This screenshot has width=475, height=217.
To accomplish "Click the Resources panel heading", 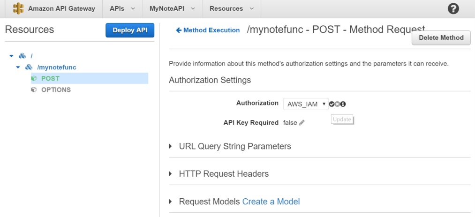I will pyautogui.click(x=30, y=30).
